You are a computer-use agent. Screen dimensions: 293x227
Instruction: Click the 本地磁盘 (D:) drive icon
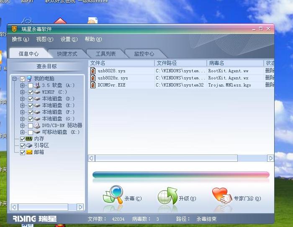[37, 99]
